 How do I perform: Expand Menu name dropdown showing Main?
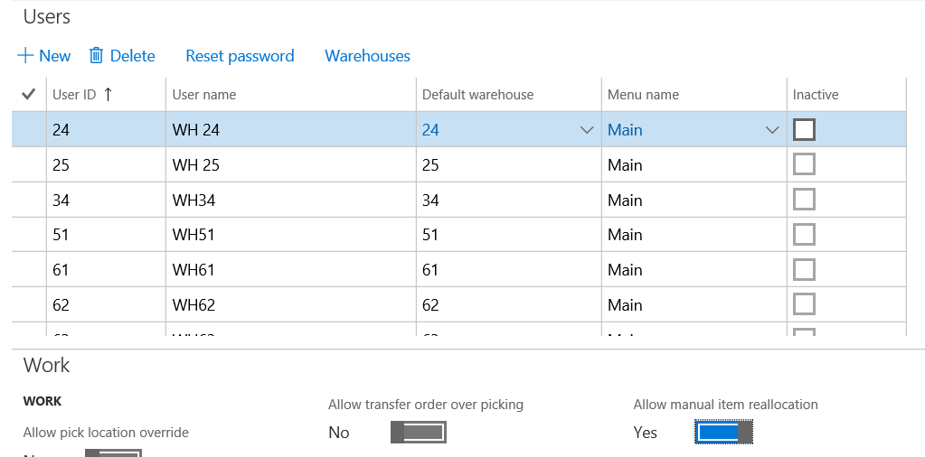tap(772, 130)
